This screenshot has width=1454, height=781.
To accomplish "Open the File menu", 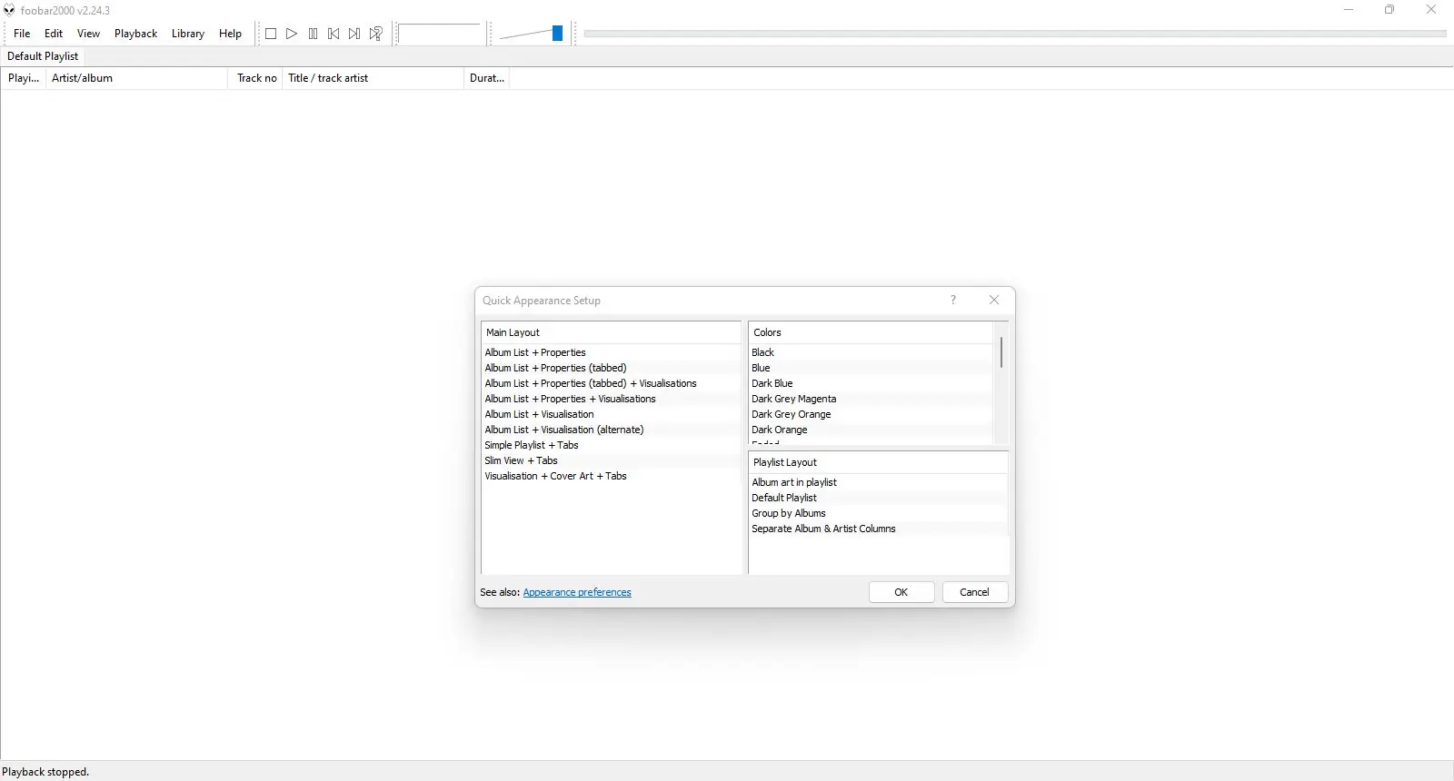I will tap(22, 34).
